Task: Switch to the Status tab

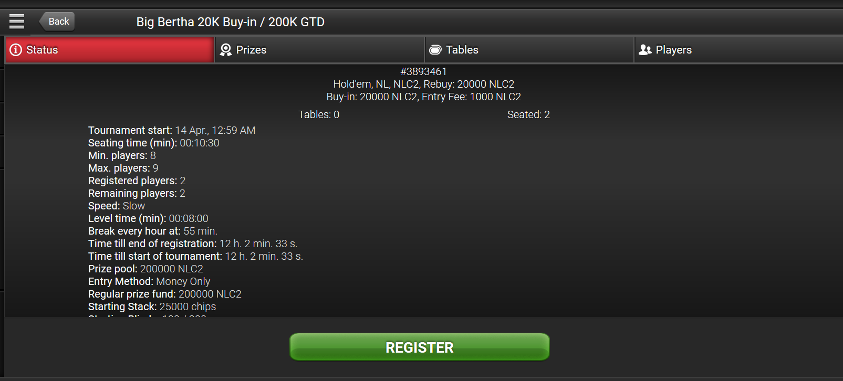Action: [110, 50]
